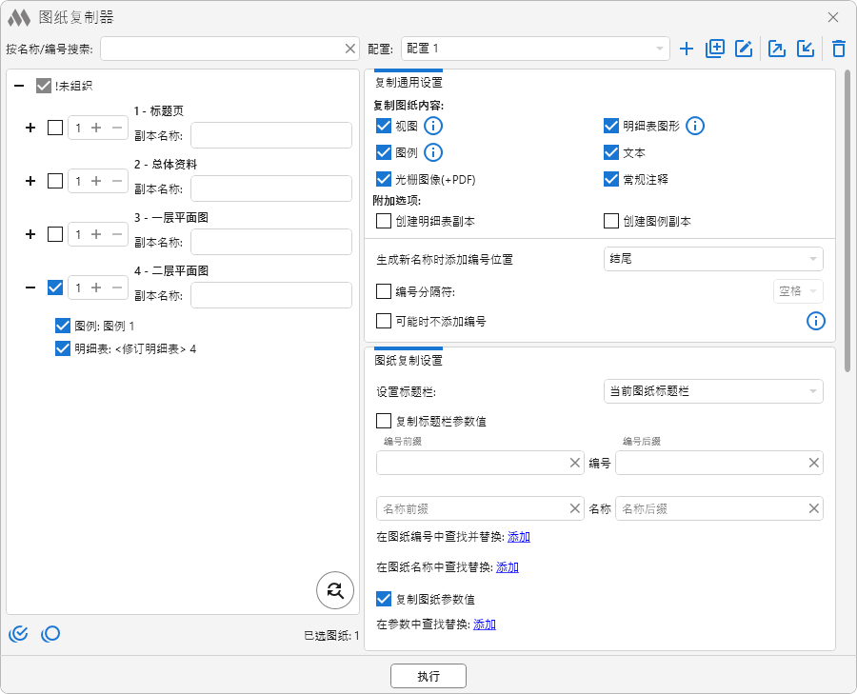857x694 pixels.
Task: Tick the checkbox for sheet 3 - 一层平面图
Action: click(55, 234)
